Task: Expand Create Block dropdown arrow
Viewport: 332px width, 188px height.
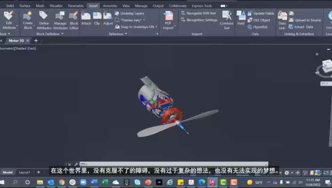Action: point(34,26)
